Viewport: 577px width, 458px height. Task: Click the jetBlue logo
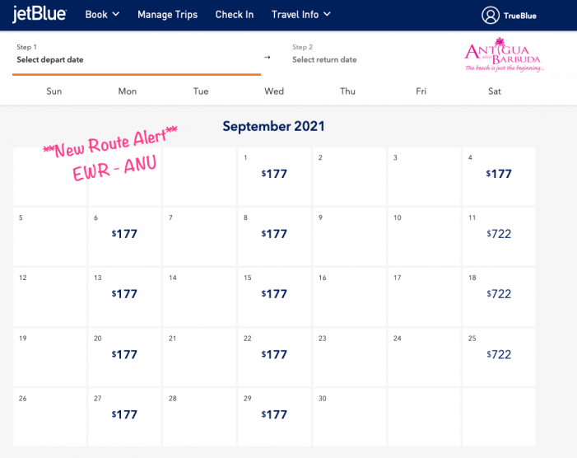(x=40, y=14)
